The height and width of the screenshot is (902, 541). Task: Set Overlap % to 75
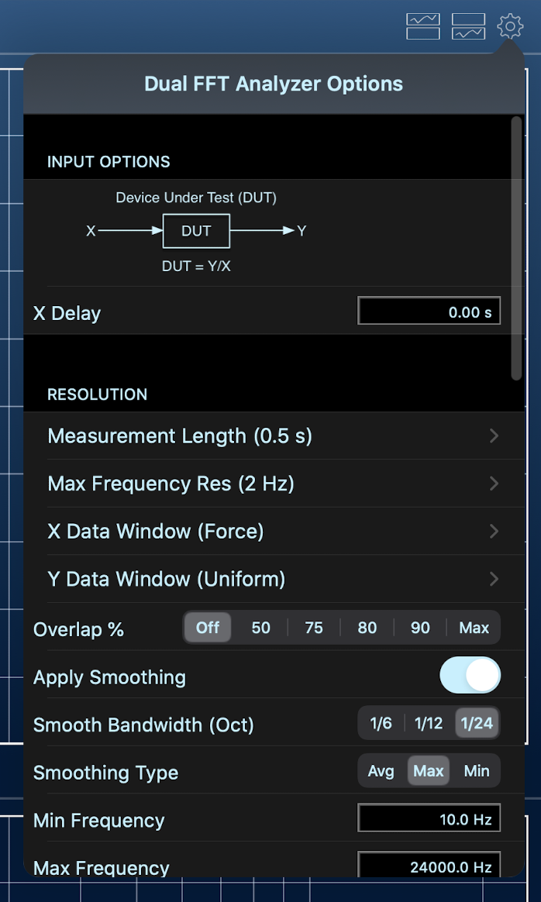tap(314, 628)
